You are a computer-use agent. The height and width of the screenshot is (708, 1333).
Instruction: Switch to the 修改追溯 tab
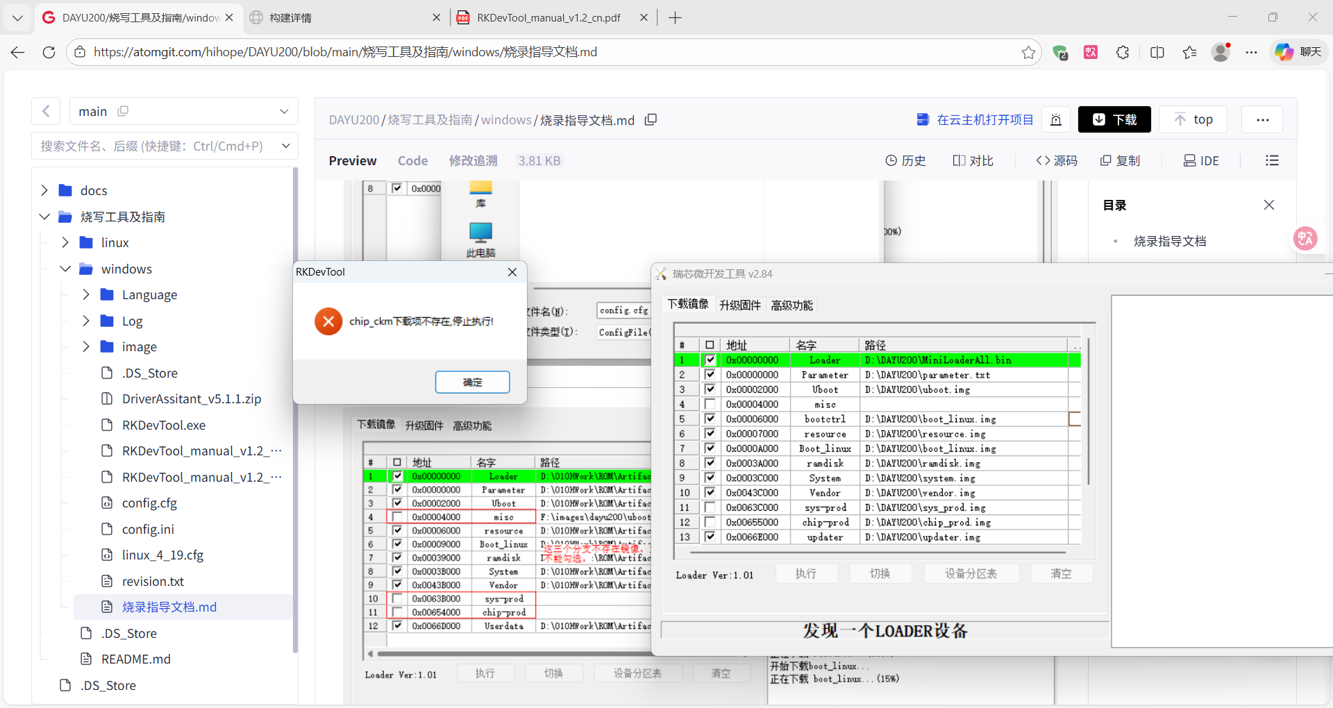point(473,160)
